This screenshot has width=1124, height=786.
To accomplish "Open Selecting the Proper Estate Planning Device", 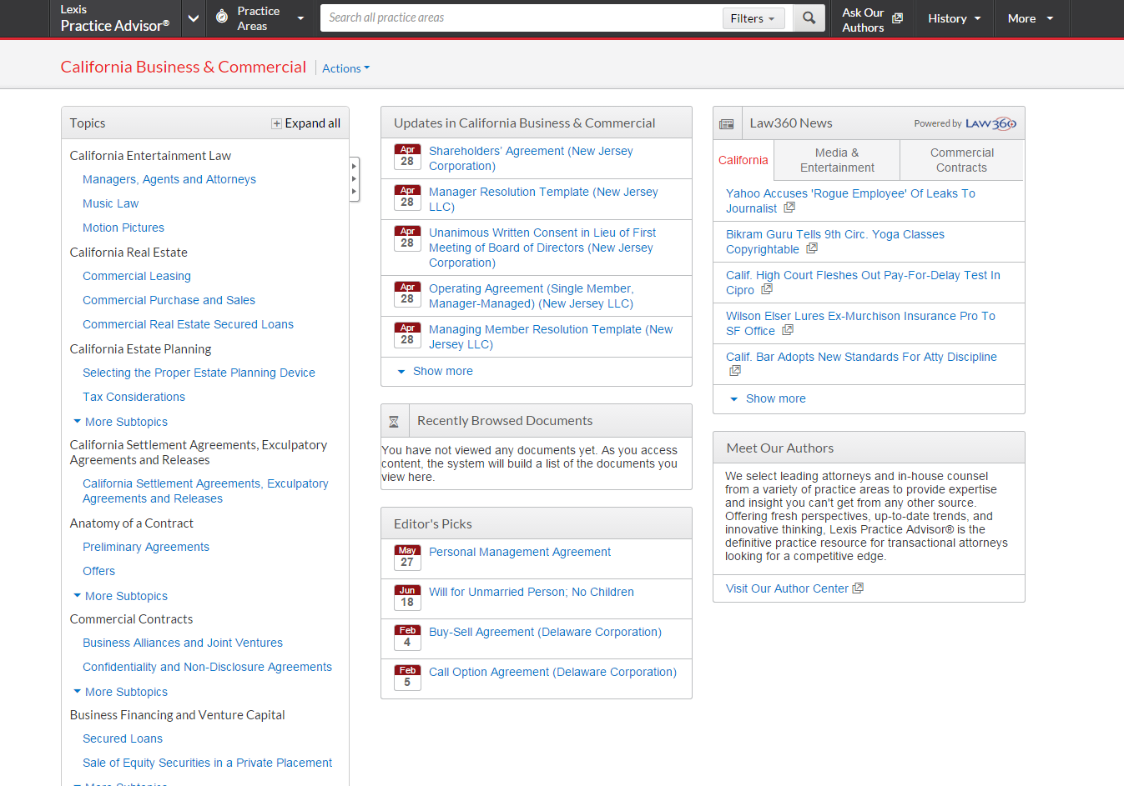I will click(x=199, y=373).
